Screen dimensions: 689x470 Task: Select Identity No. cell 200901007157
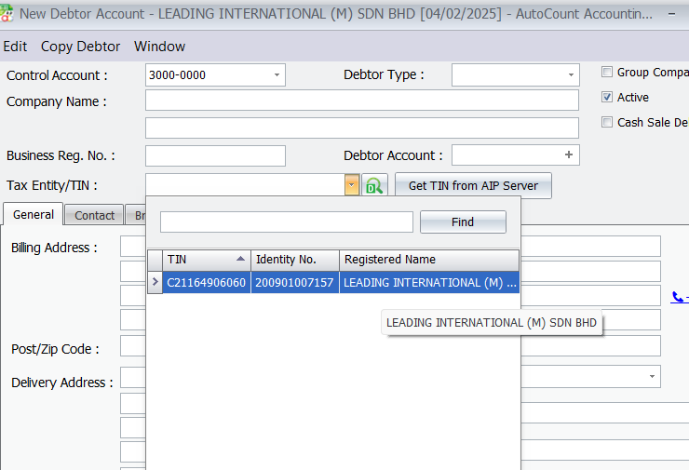point(295,282)
